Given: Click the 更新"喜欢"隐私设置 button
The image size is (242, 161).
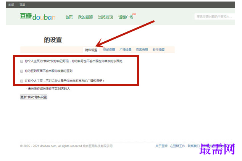Looking at the screenshot, I should [34, 97].
